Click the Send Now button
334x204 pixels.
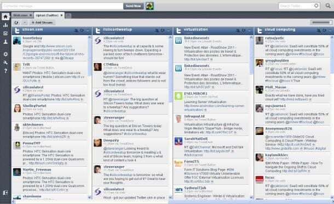[134, 6]
